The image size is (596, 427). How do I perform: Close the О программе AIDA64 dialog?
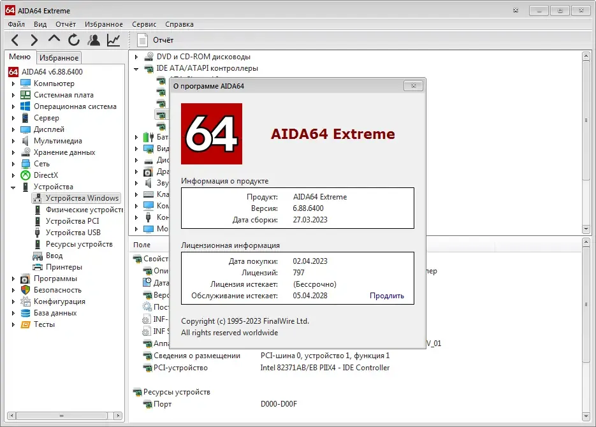coord(413,86)
